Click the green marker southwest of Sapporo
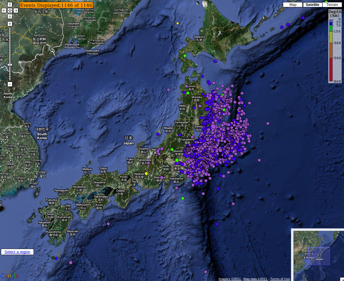Screen dimensions: 344x281 185,56
